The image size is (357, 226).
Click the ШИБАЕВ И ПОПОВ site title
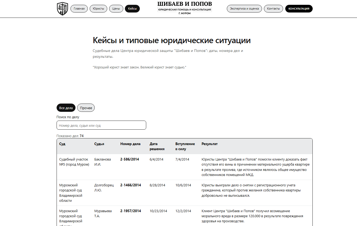point(185,4)
